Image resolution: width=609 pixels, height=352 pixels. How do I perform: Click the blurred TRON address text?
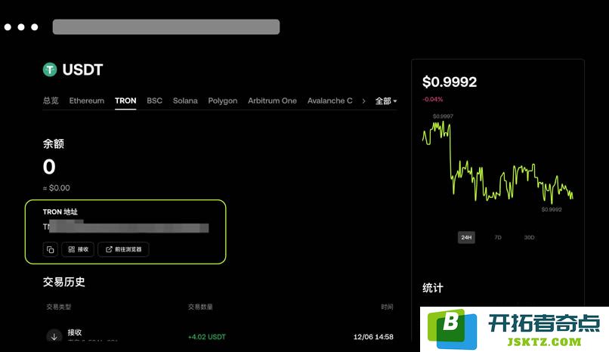point(126,227)
